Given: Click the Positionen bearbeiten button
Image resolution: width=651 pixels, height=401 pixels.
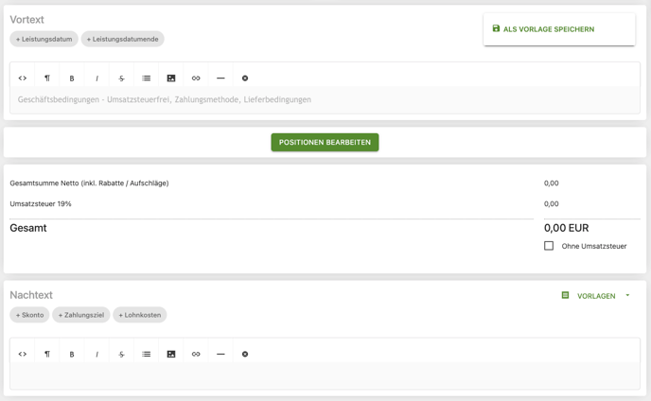Looking at the screenshot, I should click(x=325, y=142).
